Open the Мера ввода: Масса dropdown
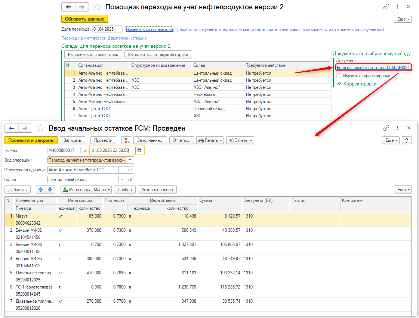The image size is (419, 318). click(x=86, y=190)
